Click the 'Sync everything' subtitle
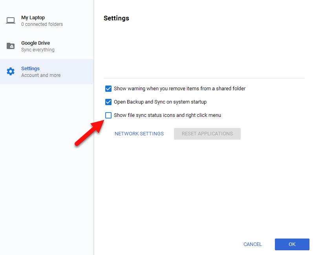 click(38, 50)
